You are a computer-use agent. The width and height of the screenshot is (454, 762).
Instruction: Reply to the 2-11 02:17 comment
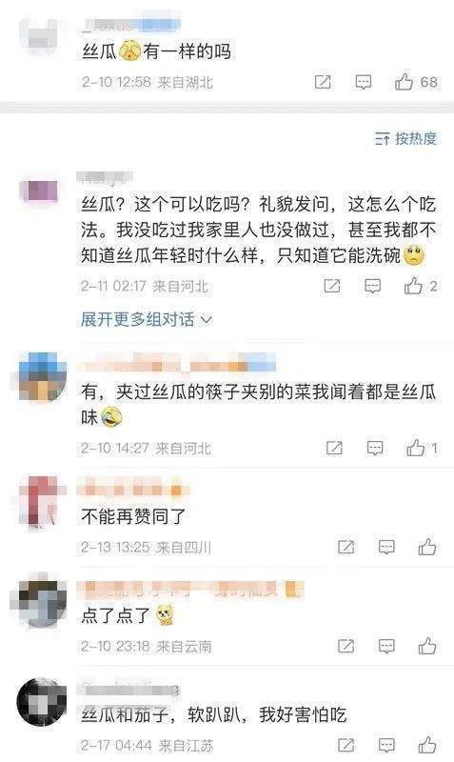coord(373,287)
